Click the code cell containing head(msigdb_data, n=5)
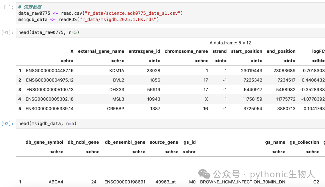This screenshot has height=187, width=325. click(170, 124)
